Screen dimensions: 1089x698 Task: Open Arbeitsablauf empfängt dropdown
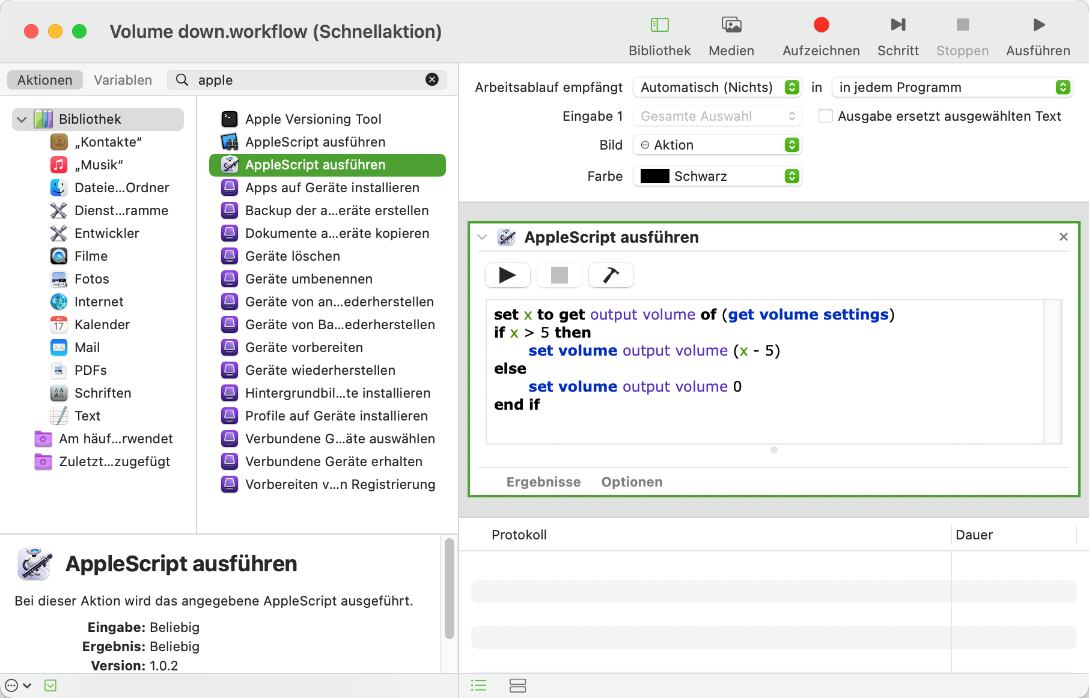(717, 88)
